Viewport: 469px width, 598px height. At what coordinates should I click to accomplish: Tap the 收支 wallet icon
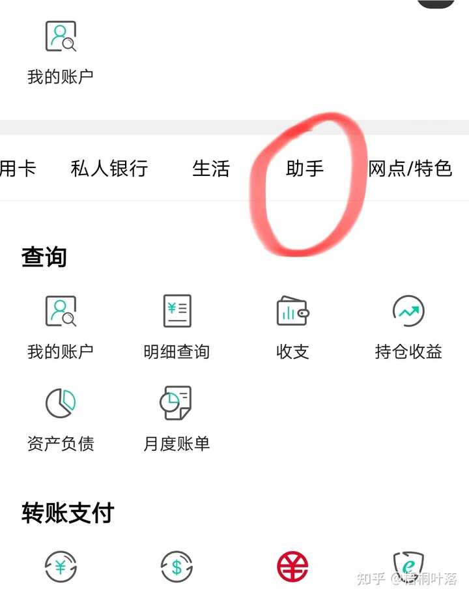[293, 311]
